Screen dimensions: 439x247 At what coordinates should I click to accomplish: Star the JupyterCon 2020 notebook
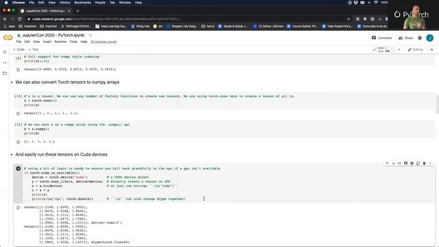pyautogui.click(x=90, y=35)
